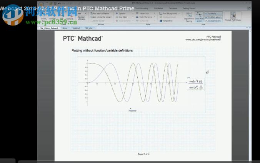
Task: Close the current worksheet tab with X
Action: click(250, 28)
